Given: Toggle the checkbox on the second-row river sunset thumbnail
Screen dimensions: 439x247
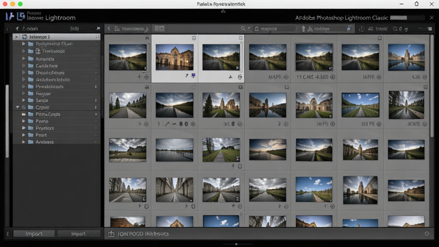Looking at the screenshot, I should coord(193,87).
